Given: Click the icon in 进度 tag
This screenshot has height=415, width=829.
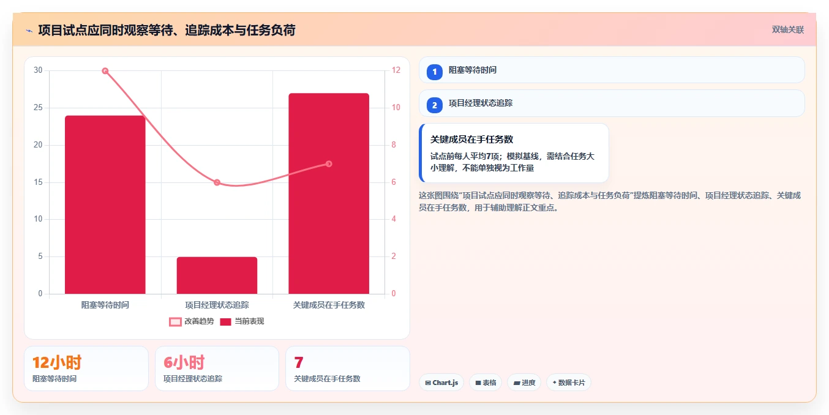Looking at the screenshot, I should coord(517,383).
